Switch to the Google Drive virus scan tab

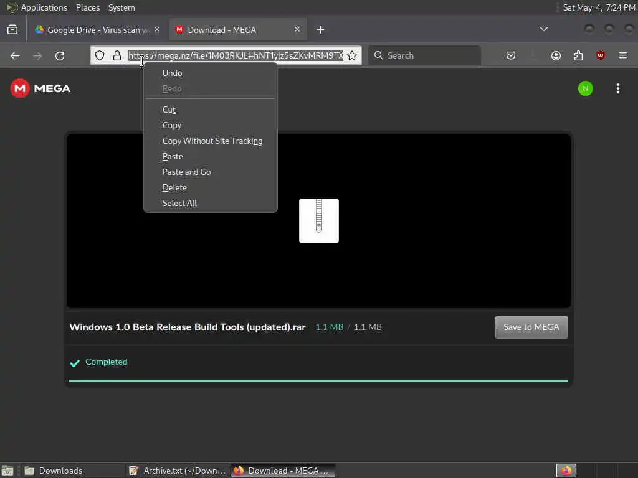pos(98,30)
